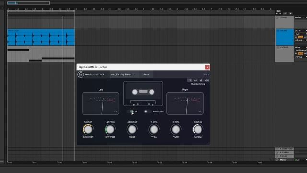Screen dimensions: 307x173
Task: Click the Saturation knob
Action: tap(88, 129)
